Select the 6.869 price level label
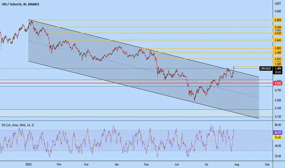The width and height of the screenshot is (285, 168). click(x=278, y=20)
